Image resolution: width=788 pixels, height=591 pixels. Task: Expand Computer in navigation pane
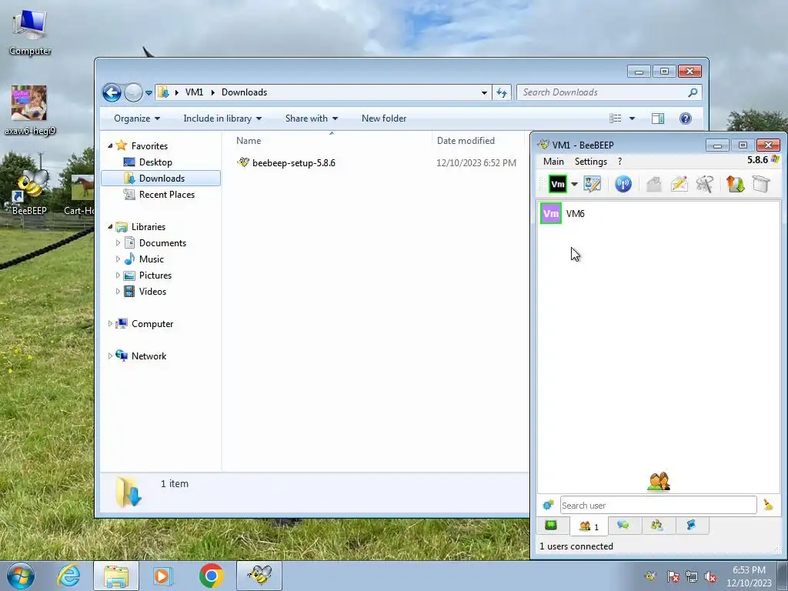click(x=110, y=324)
